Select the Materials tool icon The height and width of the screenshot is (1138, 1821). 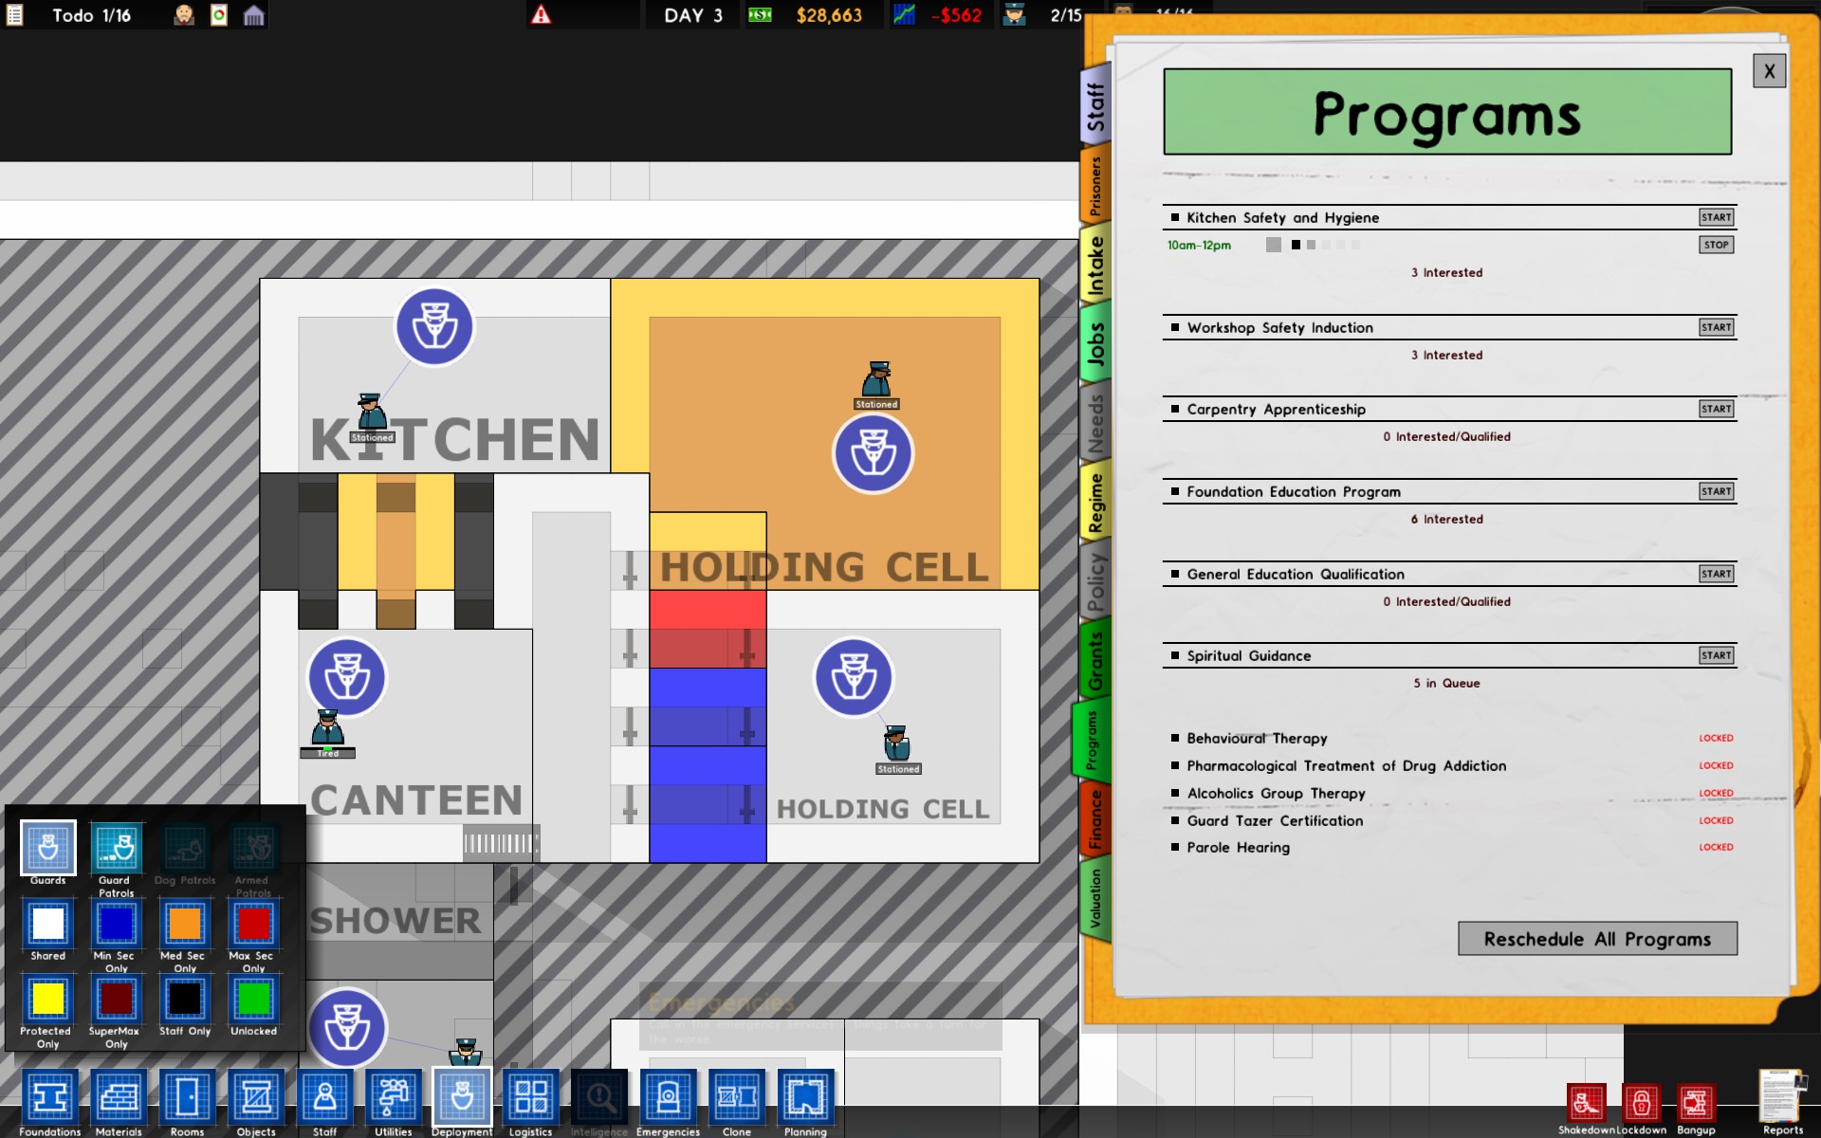[x=116, y=1099]
